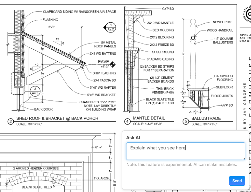This screenshot has width=251, height=192.
Task: Click the BALLUSTRADE drawing title
Action: (x=206, y=119)
